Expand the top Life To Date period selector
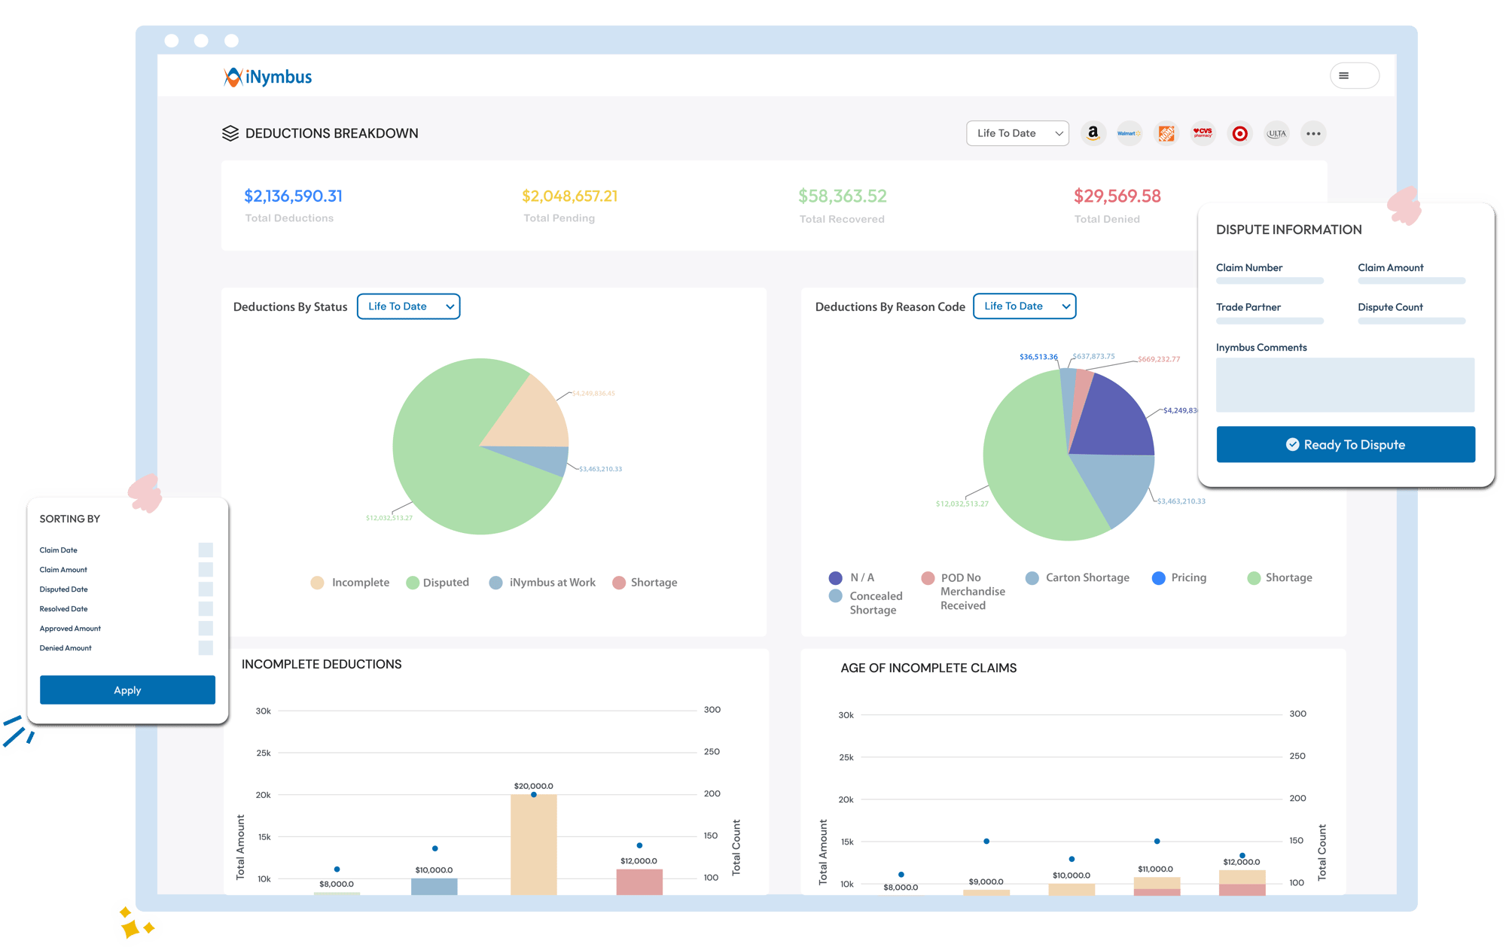Screen dimensions: 1506x947 1017,132
